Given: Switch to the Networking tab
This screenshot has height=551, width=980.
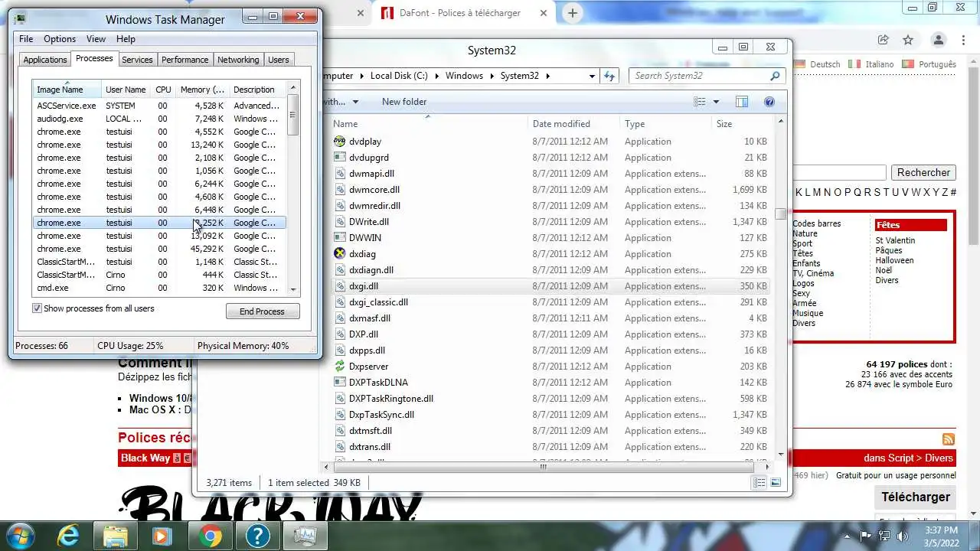Looking at the screenshot, I should [238, 60].
